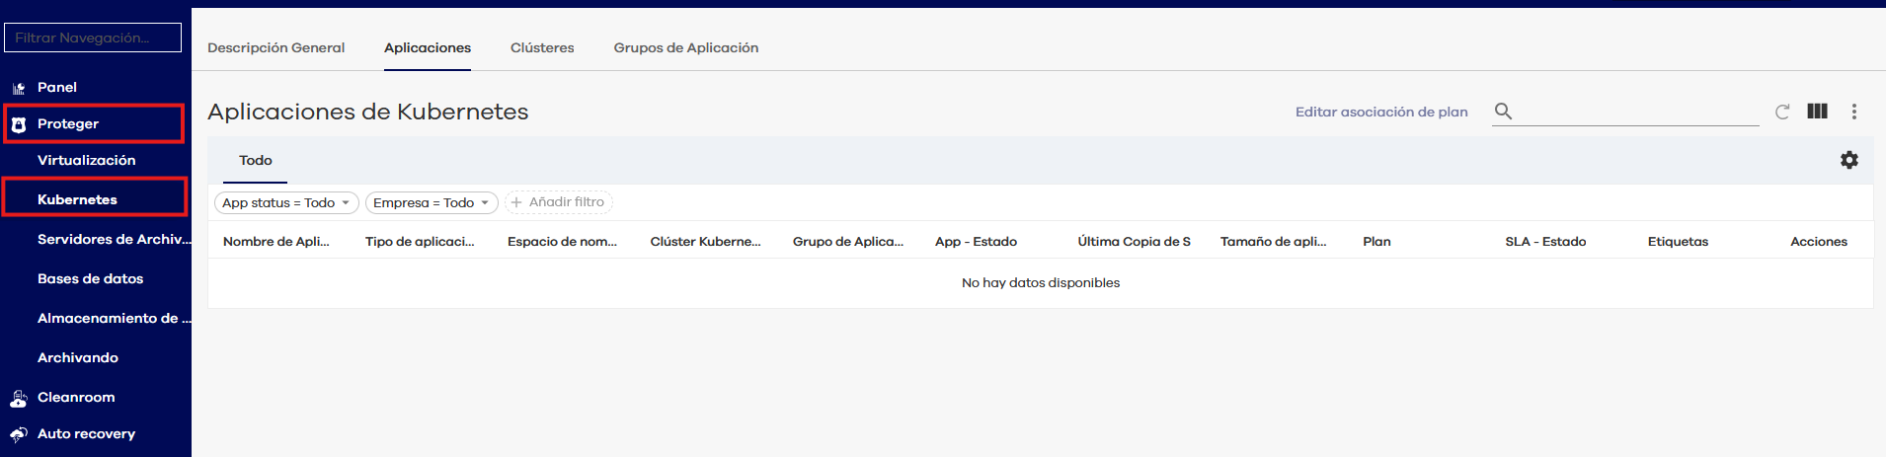Sort by App - Estado column header
This screenshot has height=457, width=1886.
976,241
